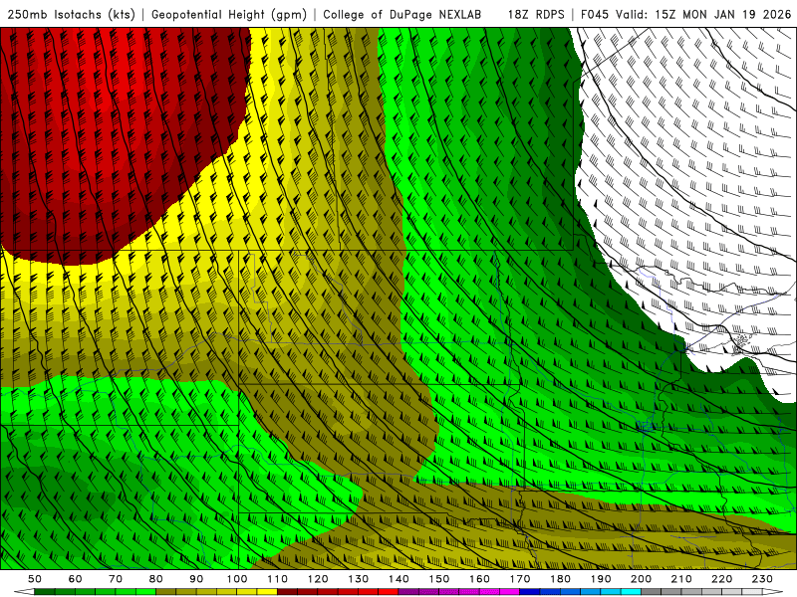Click the "Geopotential Height (gpm)" header text
797x597 pixels.
[x=229, y=15]
